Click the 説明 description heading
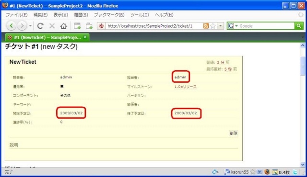The image size is (307, 177). pos(14,145)
